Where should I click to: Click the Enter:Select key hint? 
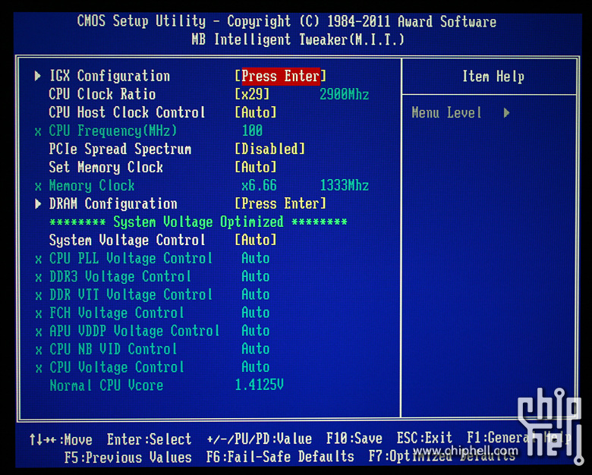[149, 439]
